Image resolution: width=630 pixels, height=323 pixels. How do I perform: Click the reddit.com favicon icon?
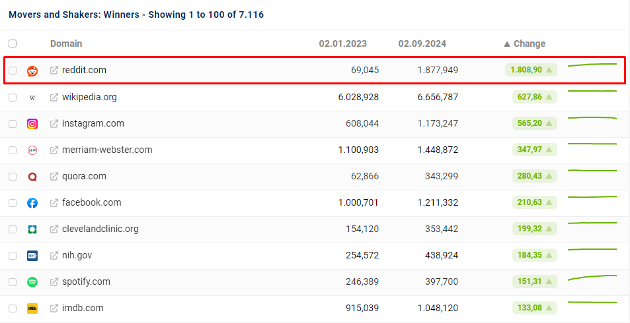32,71
